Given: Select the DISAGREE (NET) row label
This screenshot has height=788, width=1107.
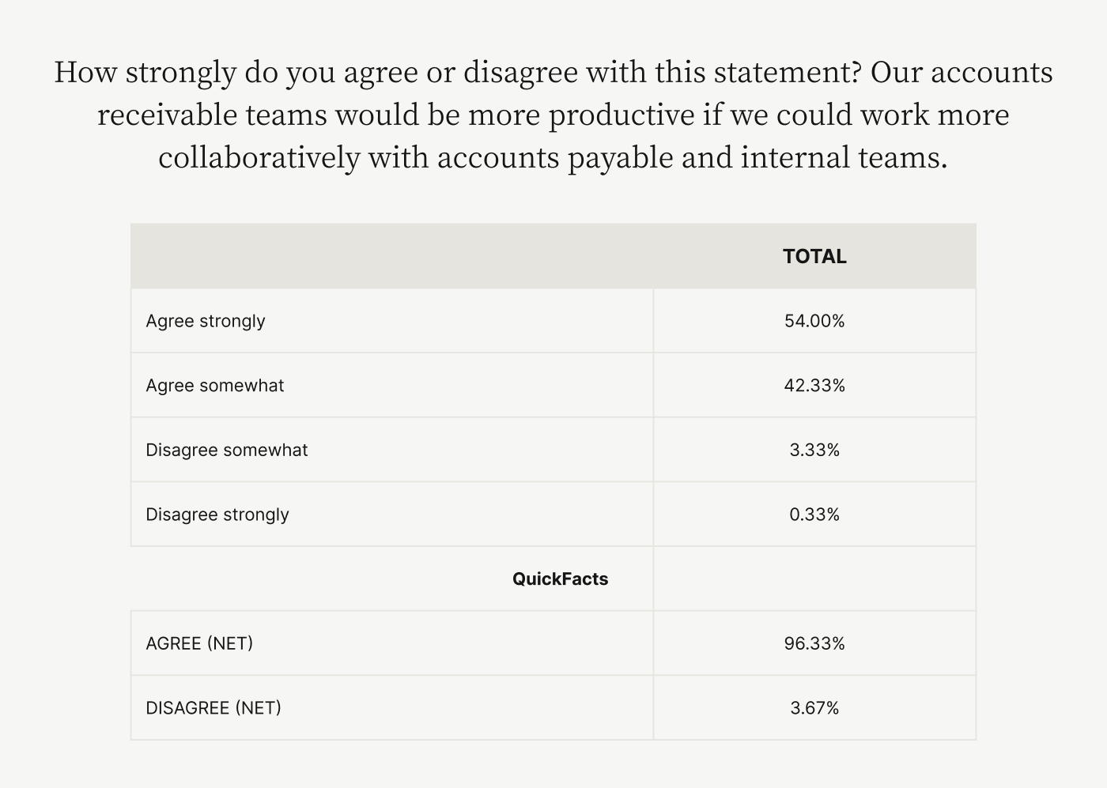Looking at the screenshot, I should coord(213,708).
